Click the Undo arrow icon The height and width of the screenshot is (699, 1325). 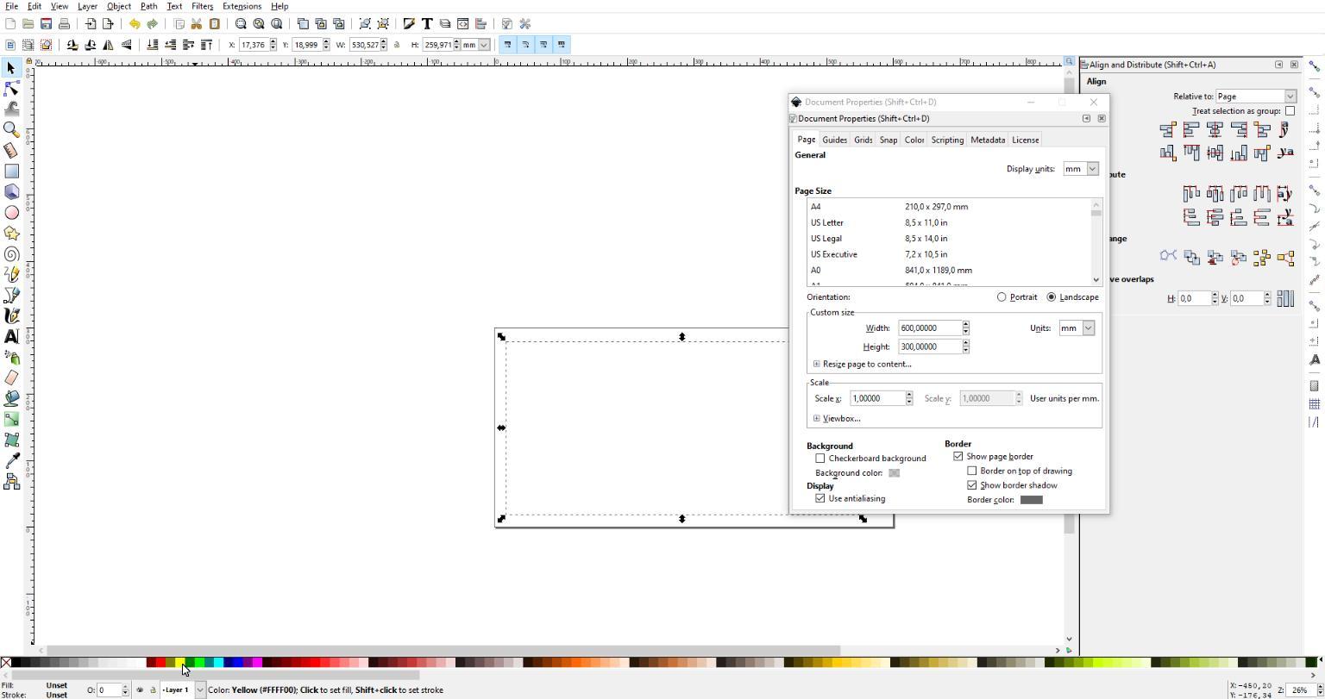(x=135, y=24)
